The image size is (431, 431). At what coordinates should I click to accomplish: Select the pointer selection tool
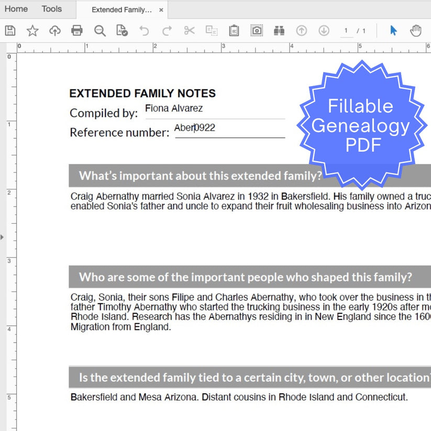(393, 30)
